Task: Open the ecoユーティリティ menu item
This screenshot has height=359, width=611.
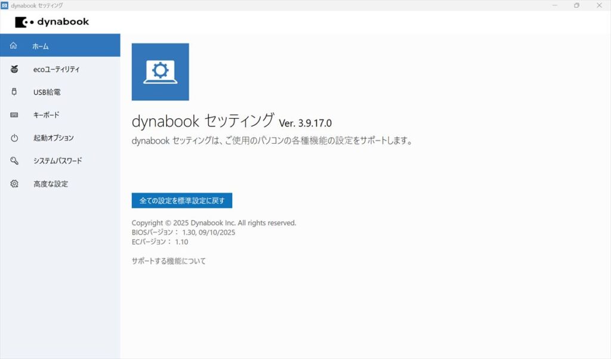Action: (x=56, y=69)
